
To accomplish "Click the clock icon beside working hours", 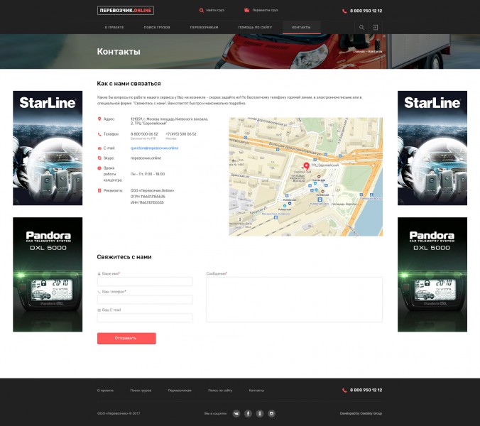I will click(x=99, y=168).
